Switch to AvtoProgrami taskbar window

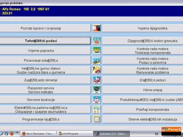click(74, 134)
